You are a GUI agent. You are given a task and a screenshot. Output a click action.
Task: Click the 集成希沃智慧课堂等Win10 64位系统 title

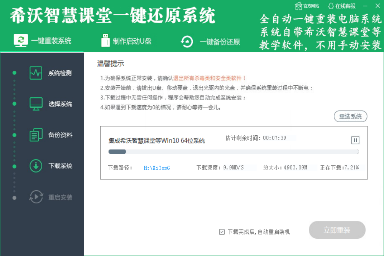pyautogui.click(x=157, y=141)
